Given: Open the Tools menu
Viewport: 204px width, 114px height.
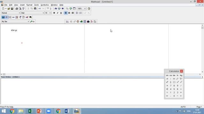Looking at the screenshot, I should [x=36, y=5].
